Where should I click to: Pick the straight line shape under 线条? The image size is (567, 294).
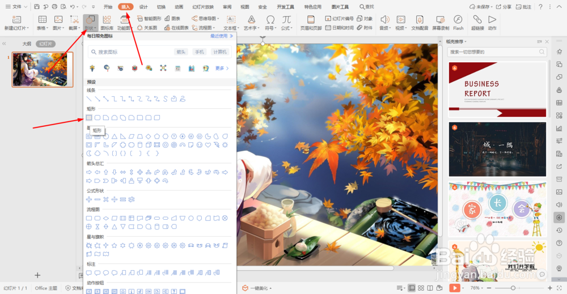[89, 99]
